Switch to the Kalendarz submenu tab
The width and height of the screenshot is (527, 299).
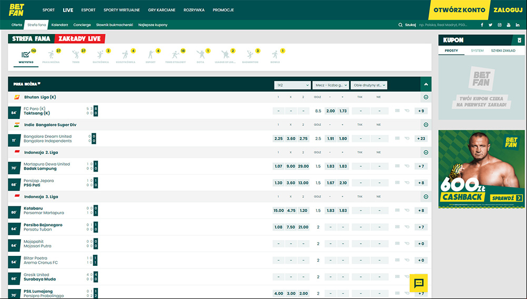point(60,25)
